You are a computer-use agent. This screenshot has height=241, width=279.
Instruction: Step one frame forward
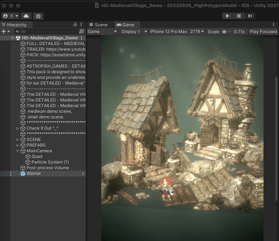click(x=250, y=16)
